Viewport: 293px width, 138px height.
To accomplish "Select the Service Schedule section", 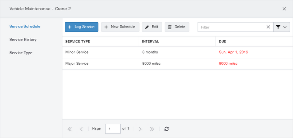I will point(25,26).
